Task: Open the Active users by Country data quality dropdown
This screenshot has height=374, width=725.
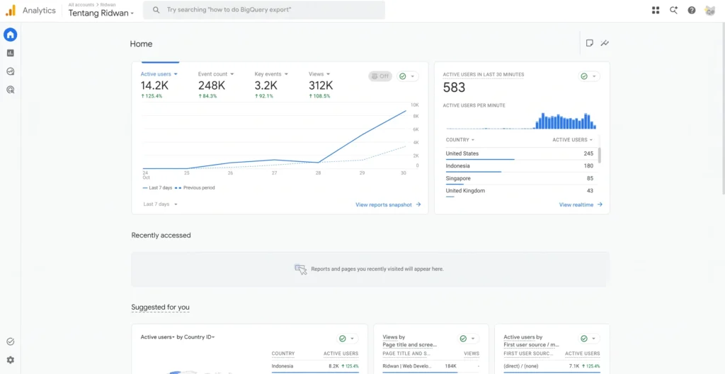Action: (347, 339)
